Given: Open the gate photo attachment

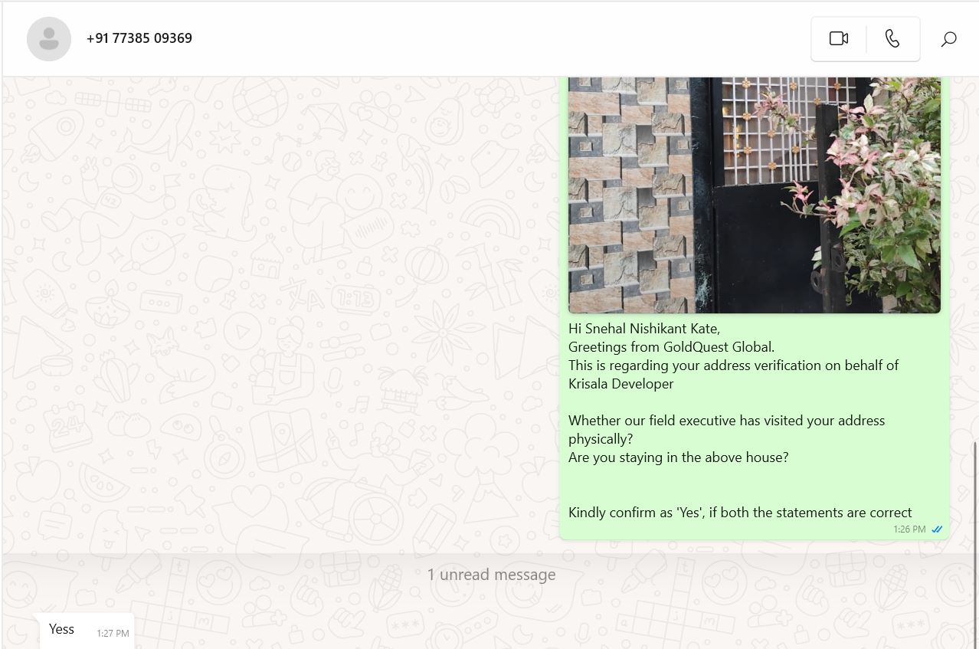Looking at the screenshot, I should click(755, 195).
